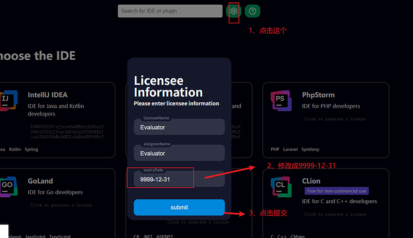Select the Free for non-commercial use badge

[x=336, y=191]
